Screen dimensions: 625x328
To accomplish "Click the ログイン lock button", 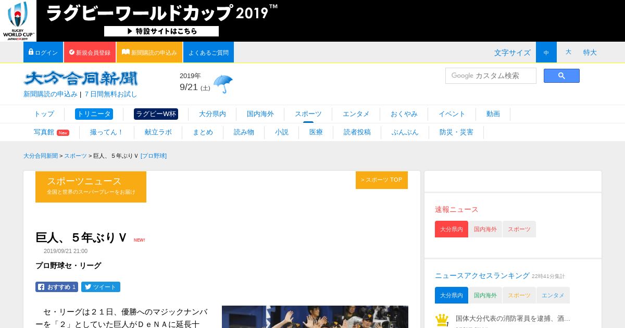I will point(43,52).
